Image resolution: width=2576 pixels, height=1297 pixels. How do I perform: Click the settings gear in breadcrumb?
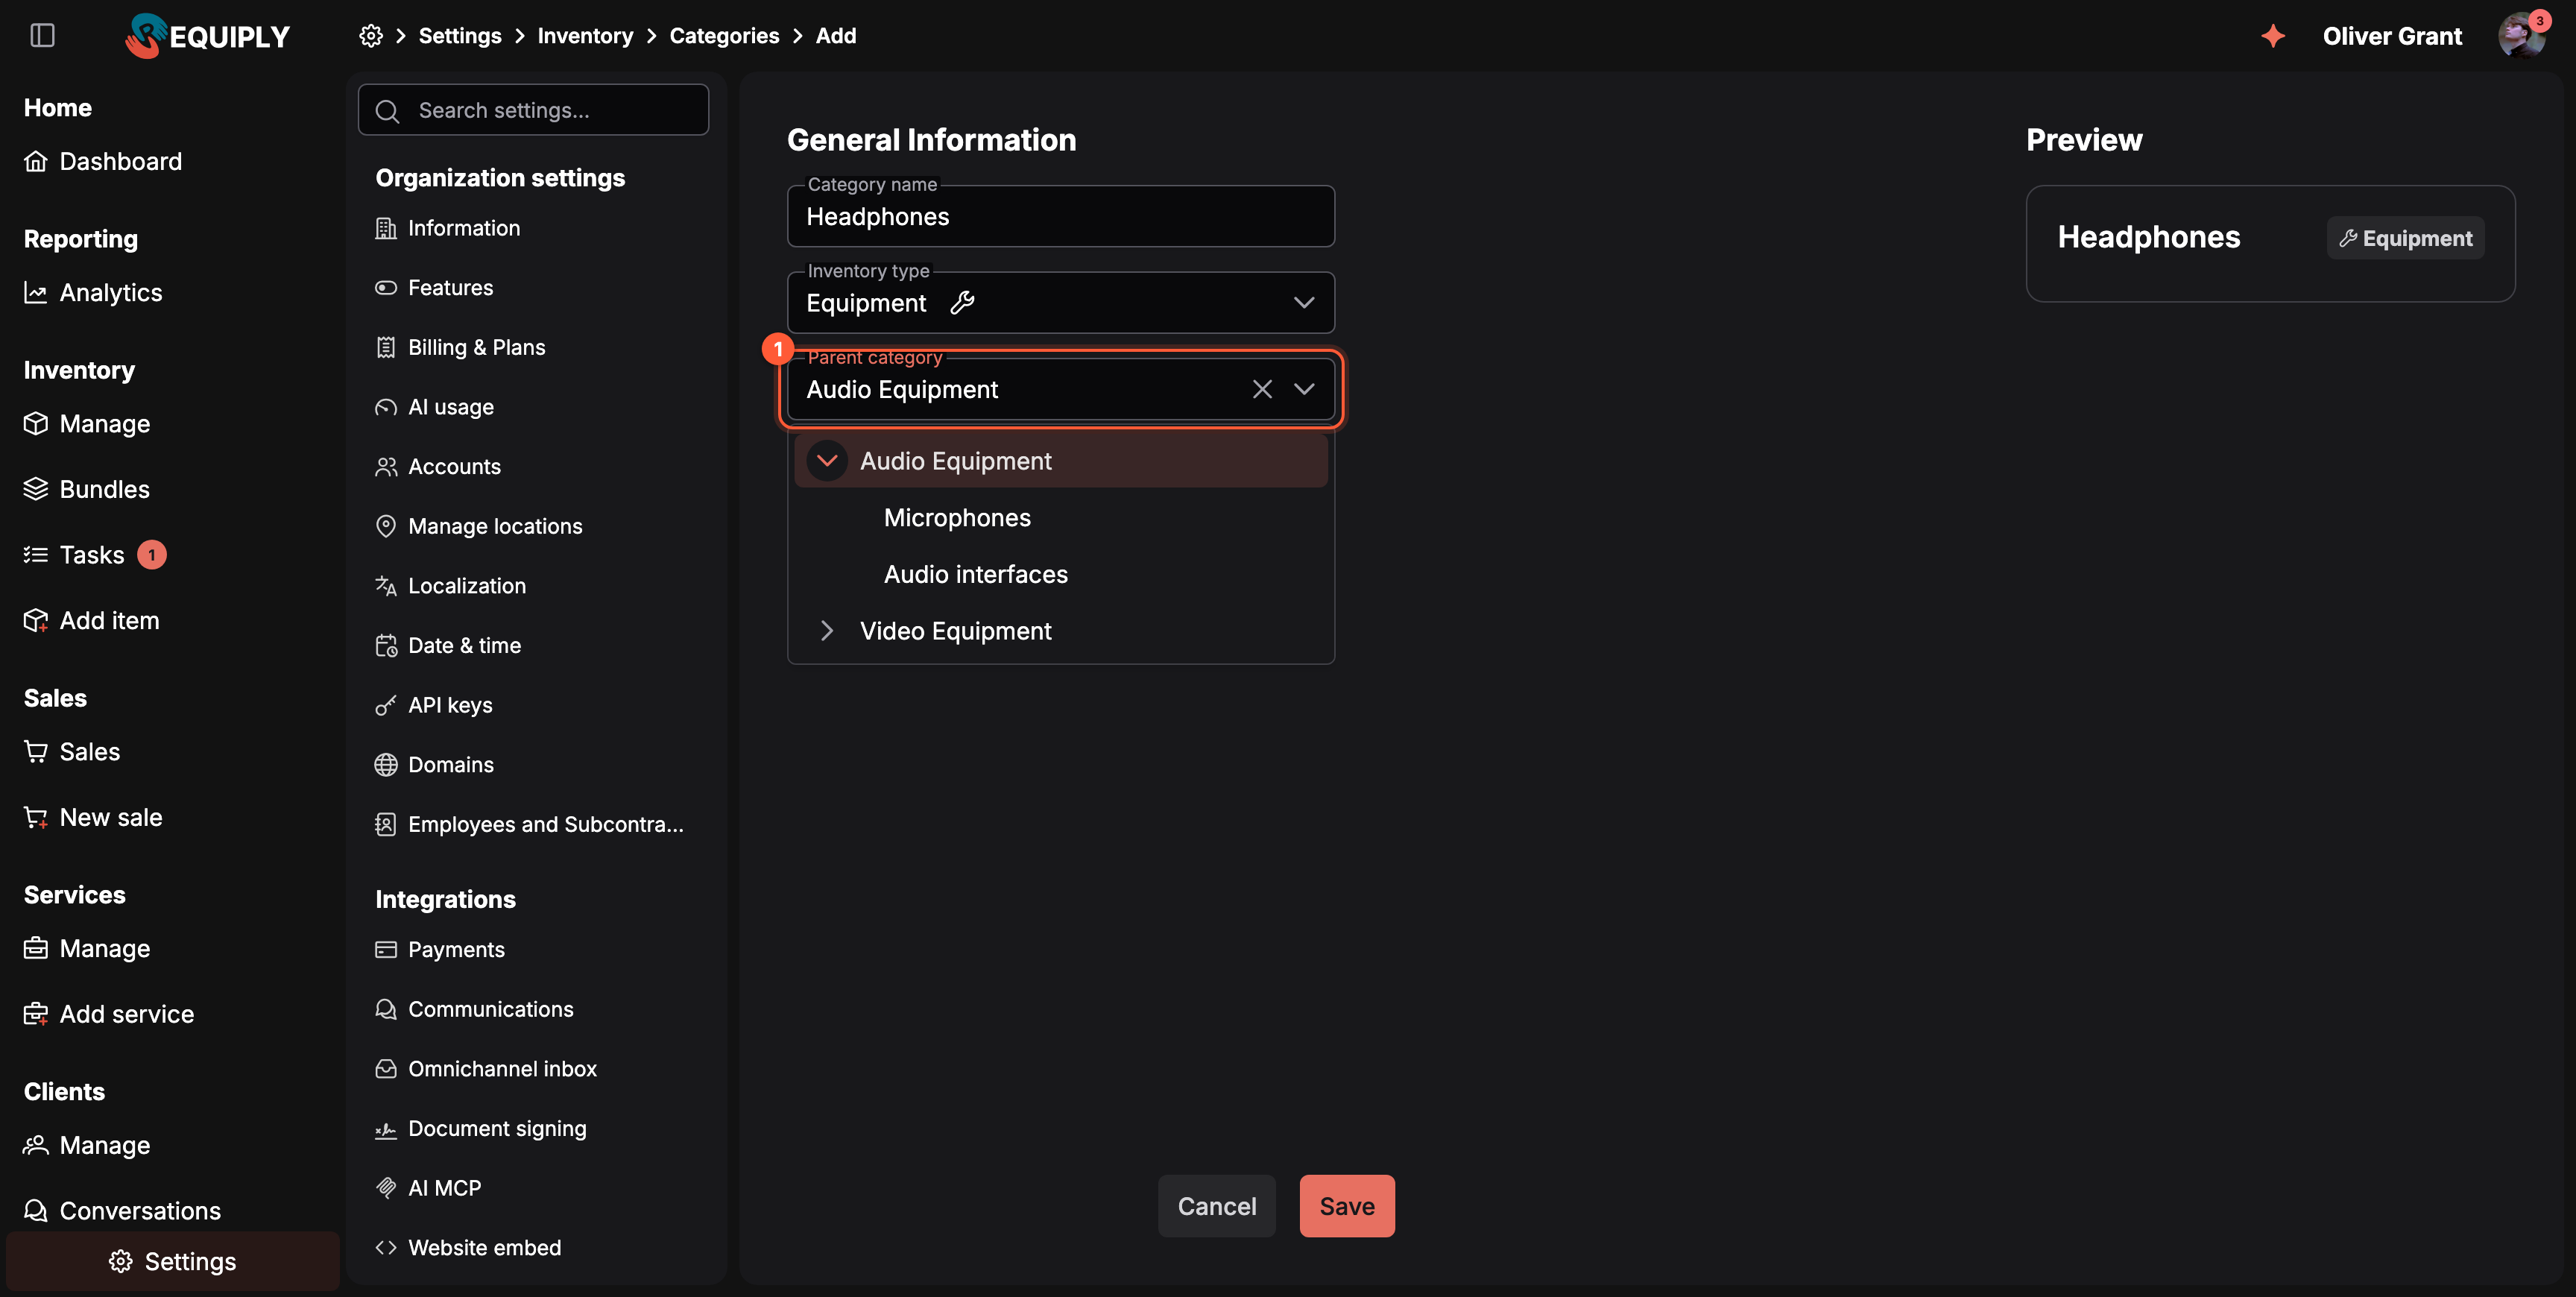point(371,36)
